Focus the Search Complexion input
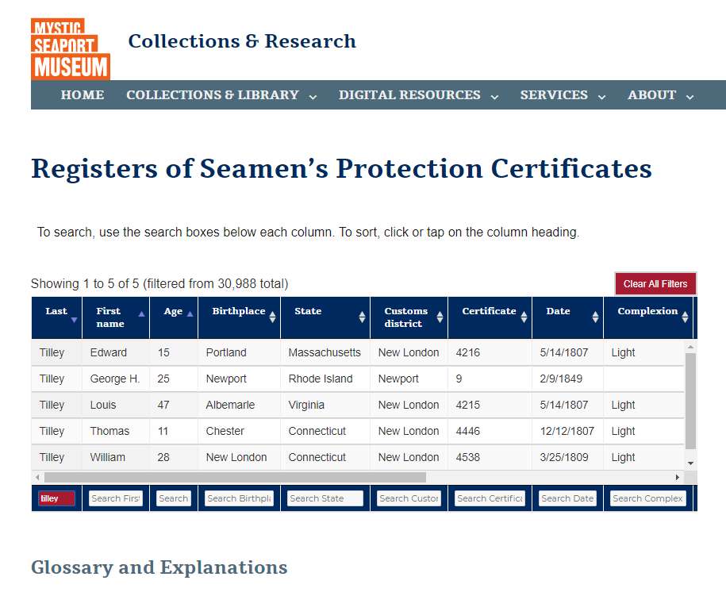 [x=647, y=498]
